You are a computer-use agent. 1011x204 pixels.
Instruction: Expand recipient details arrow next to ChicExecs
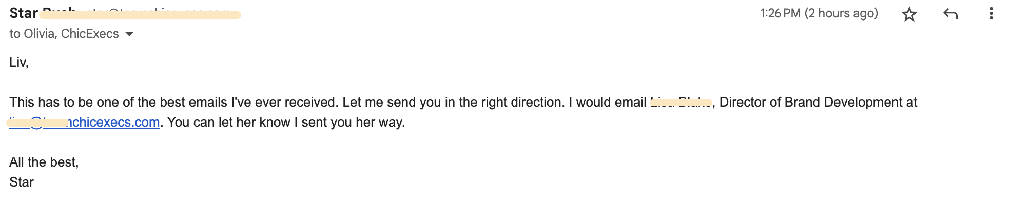129,34
